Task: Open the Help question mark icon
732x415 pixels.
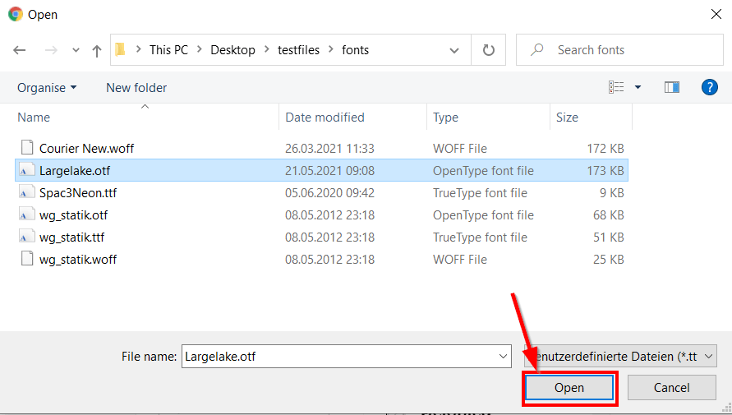Action: tap(710, 87)
